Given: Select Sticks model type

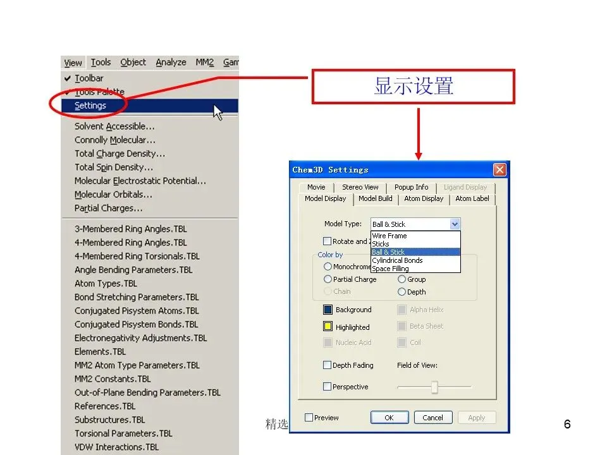Looking at the screenshot, I should tap(415, 244).
